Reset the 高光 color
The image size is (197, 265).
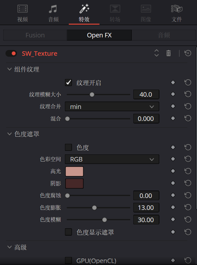point(188,171)
